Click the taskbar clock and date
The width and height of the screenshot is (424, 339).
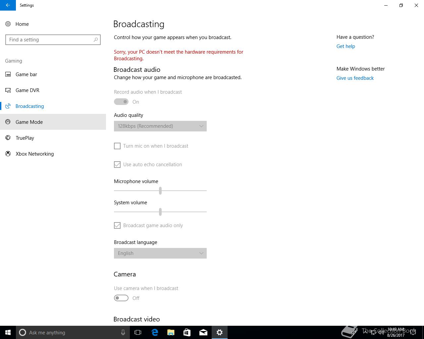point(396,332)
